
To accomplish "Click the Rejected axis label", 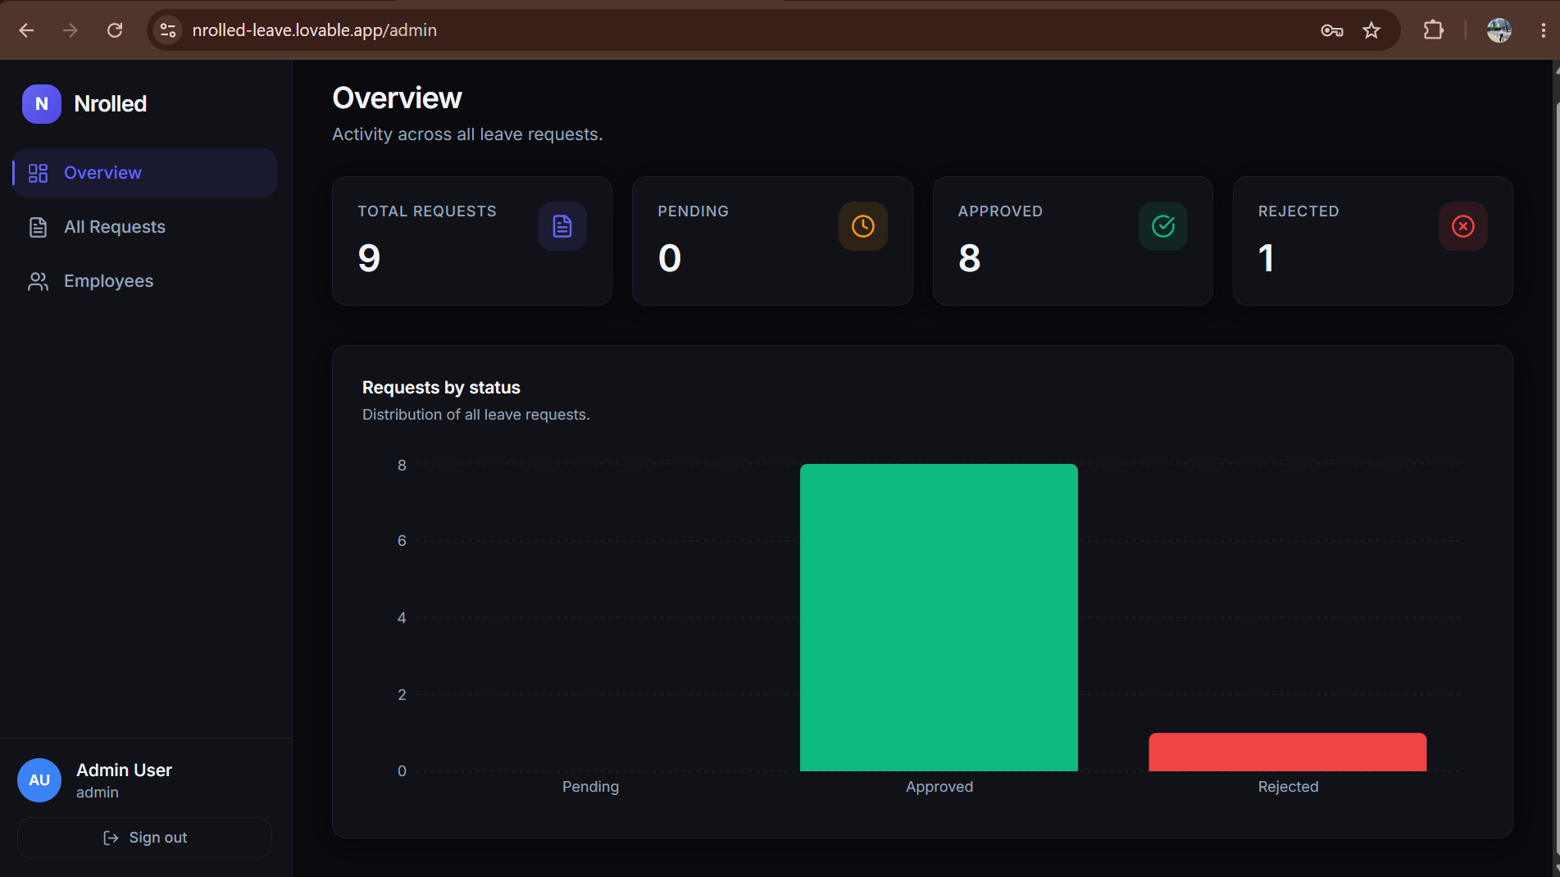I will click(x=1289, y=787).
